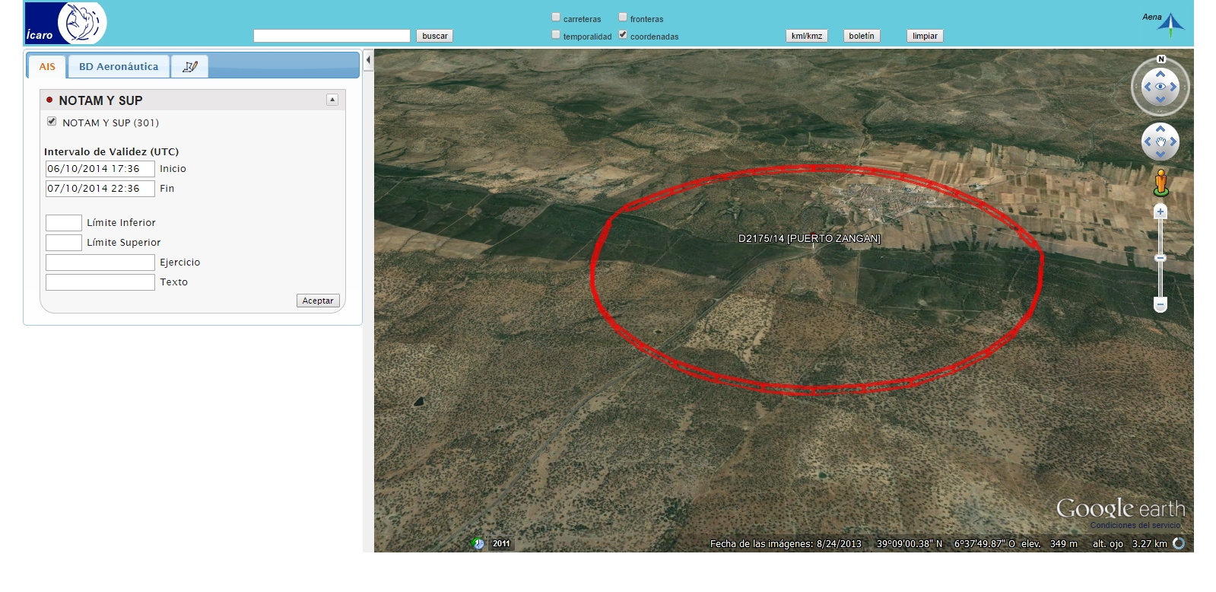This screenshot has width=1216, height=592.
Task: Click the zoom out minus button
Action: 1160,304
